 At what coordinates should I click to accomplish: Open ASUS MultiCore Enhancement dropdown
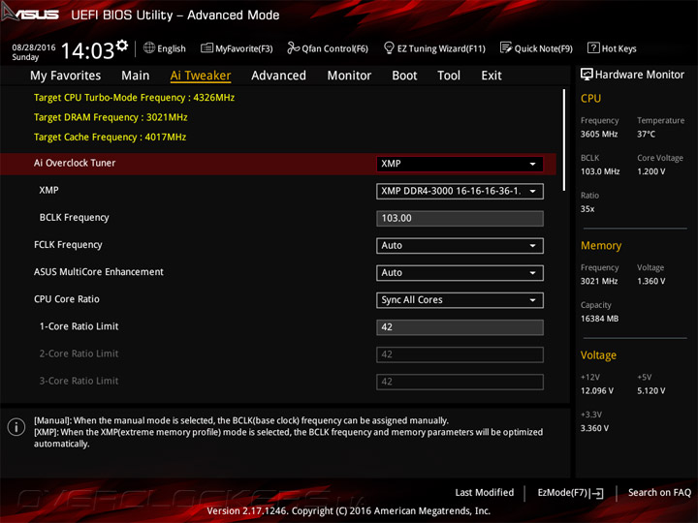460,272
